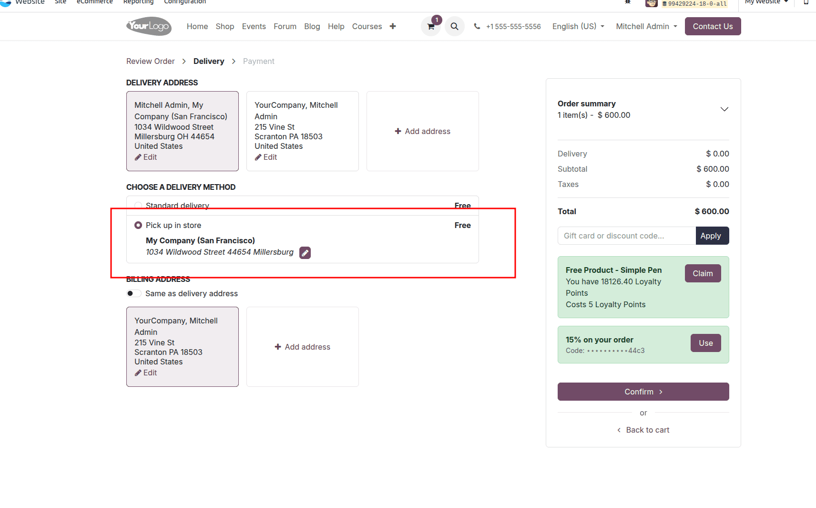
Task: Click the Mitchell Admin avatar in the top bar
Action: pyautogui.click(x=651, y=4)
